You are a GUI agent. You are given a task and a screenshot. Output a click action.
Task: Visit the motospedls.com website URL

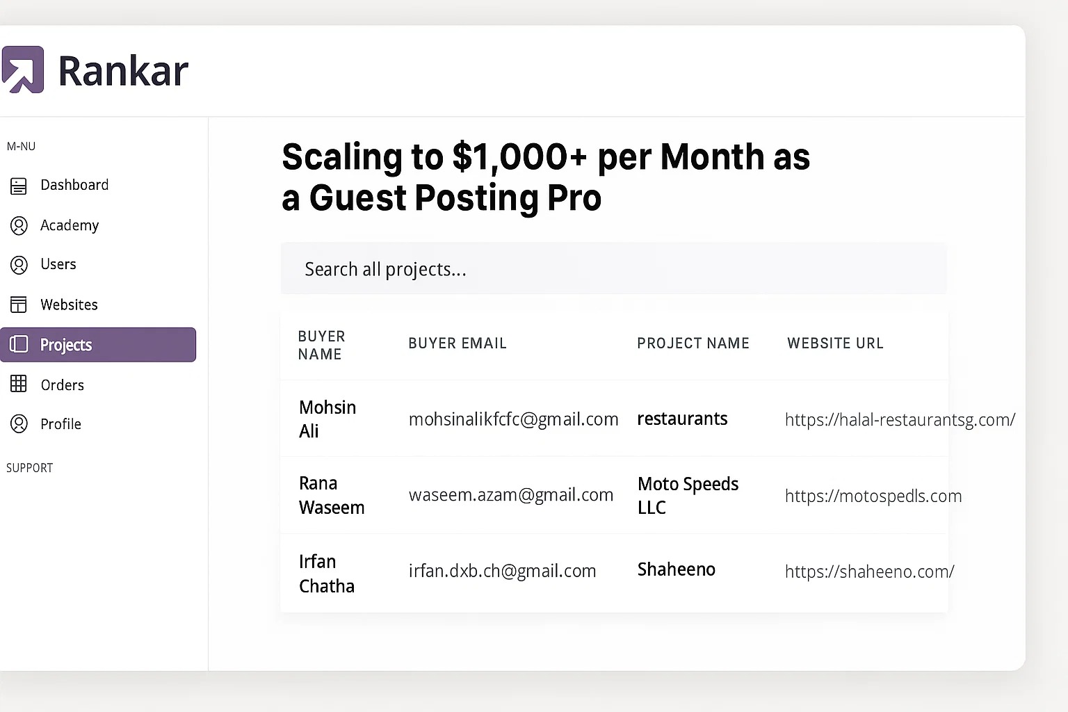[873, 496]
